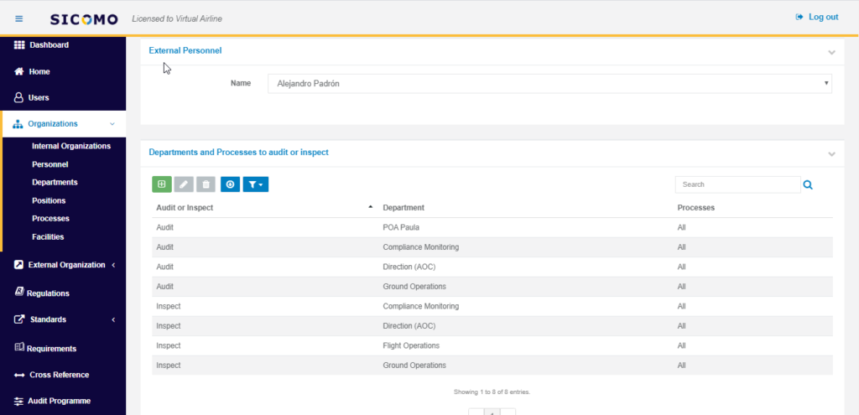Click the Log out link
Image resolution: width=859 pixels, height=415 pixels.
point(816,17)
